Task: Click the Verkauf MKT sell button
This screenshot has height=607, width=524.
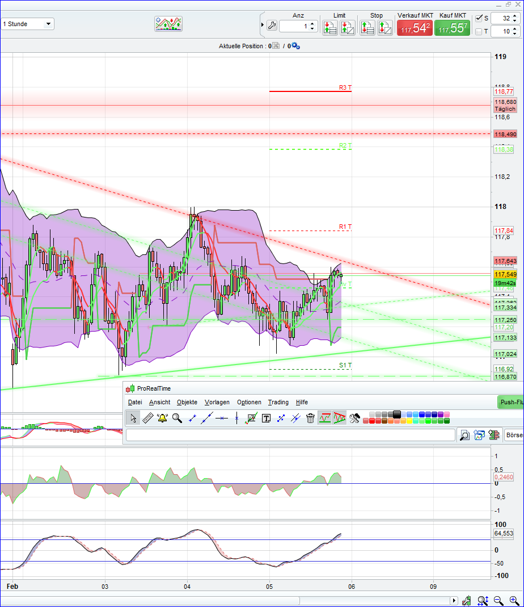Action: (x=415, y=28)
